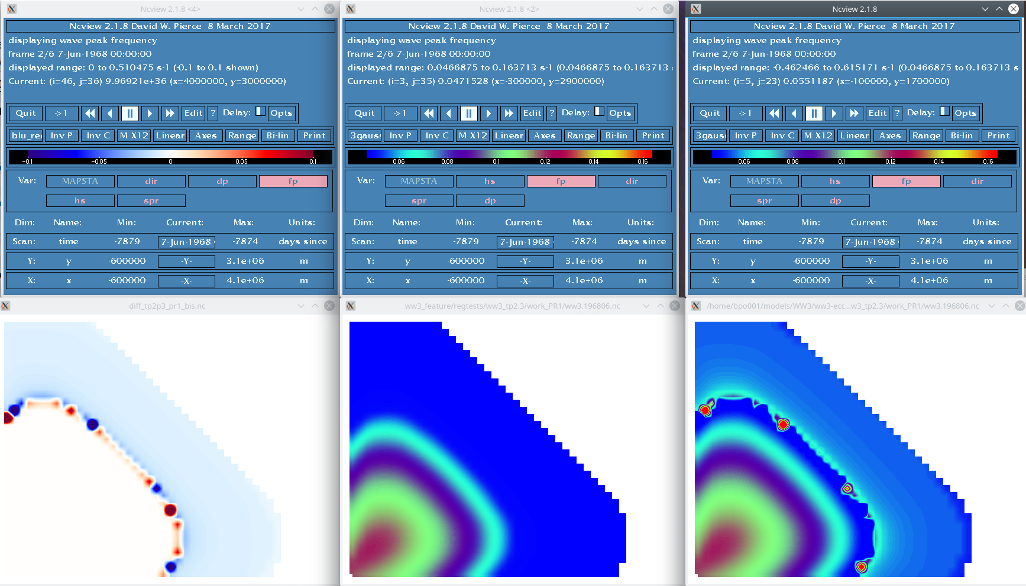Step forward one frame in Ncview <4>
Image resolution: width=1026 pixels, height=586 pixels.
tap(150, 113)
